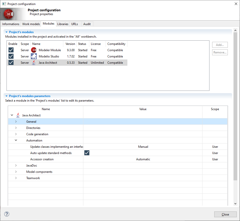Expand the Code generation group

16,134
